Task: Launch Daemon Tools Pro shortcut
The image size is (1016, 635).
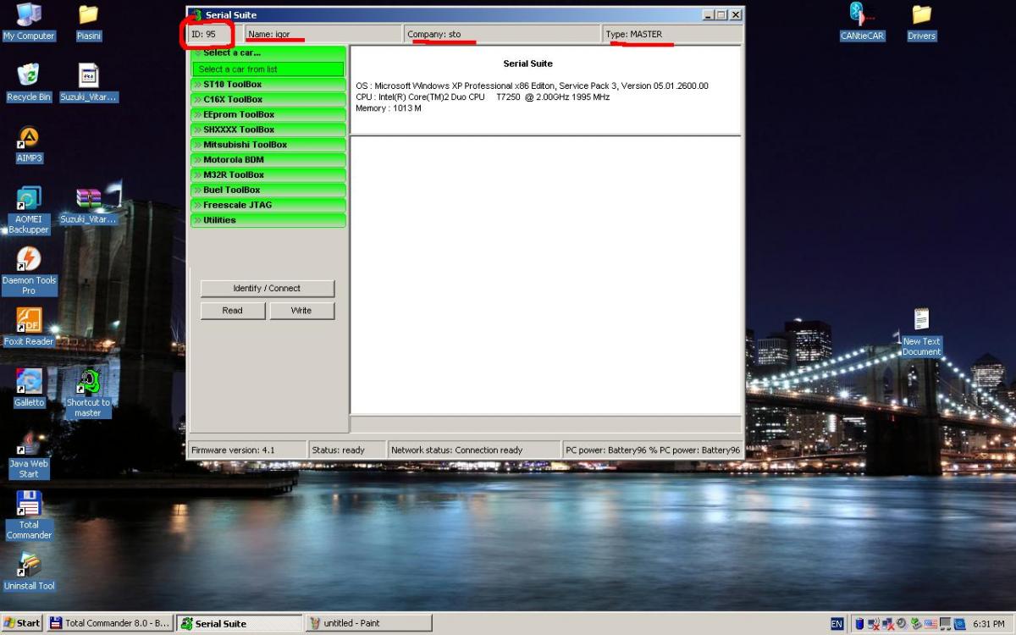Action: pyautogui.click(x=29, y=260)
